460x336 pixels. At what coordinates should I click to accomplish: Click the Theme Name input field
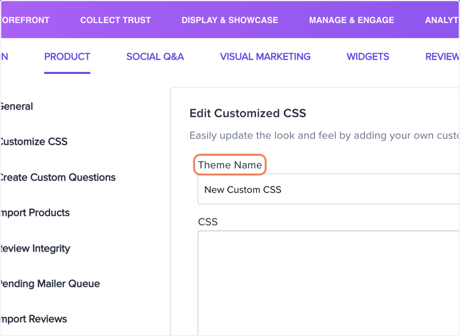[329, 189]
